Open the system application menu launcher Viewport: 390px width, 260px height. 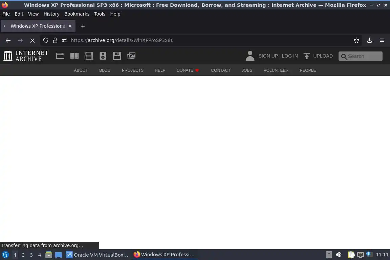point(5,255)
